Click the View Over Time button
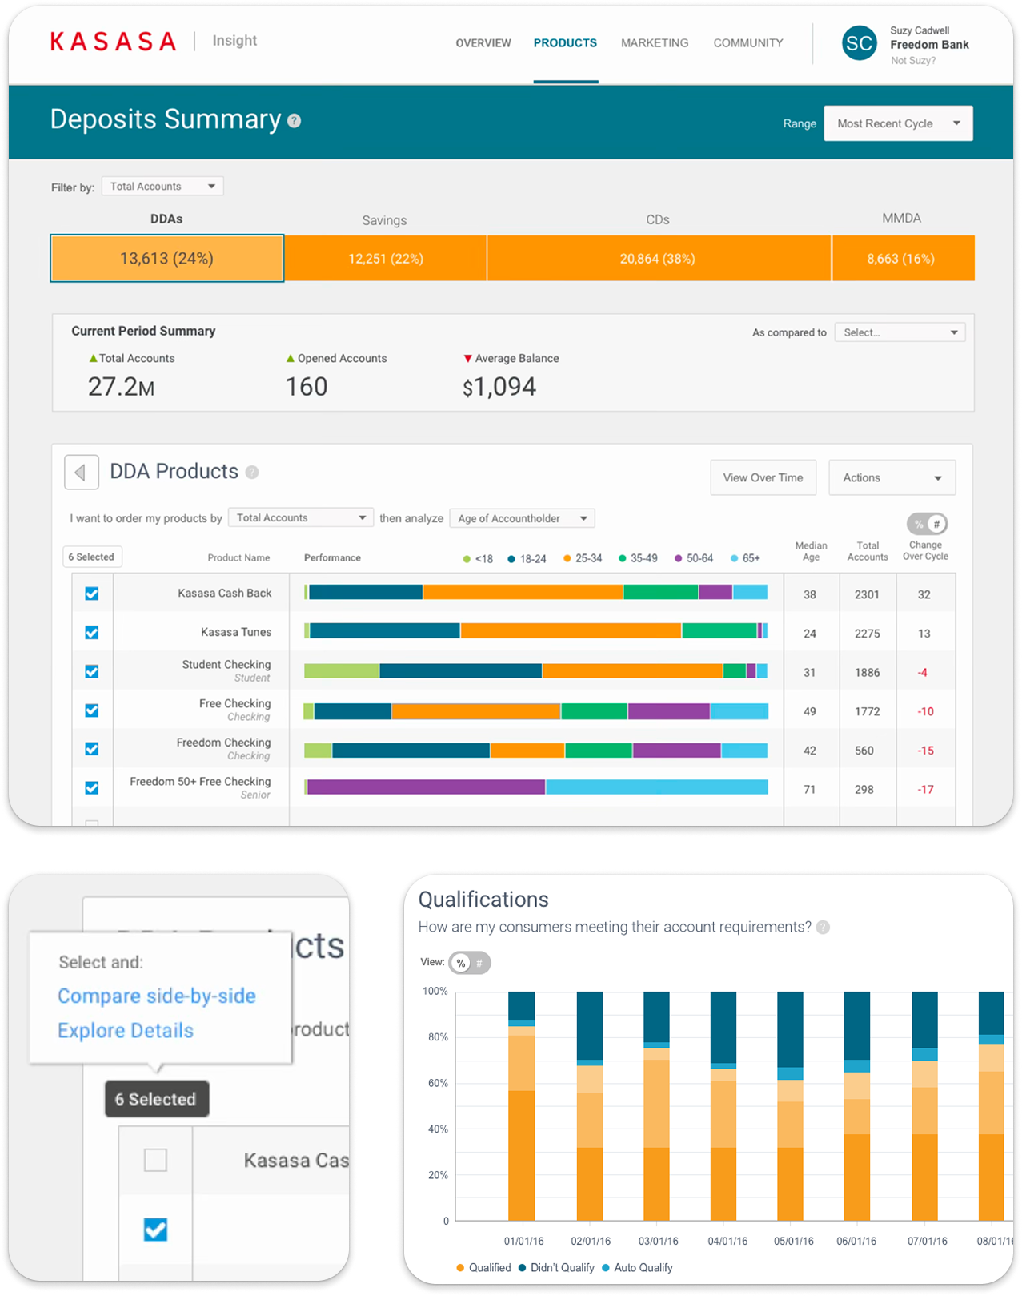 pyautogui.click(x=763, y=478)
